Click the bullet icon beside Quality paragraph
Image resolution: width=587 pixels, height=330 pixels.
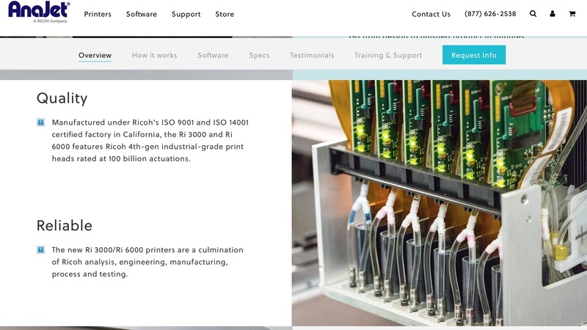pos(41,122)
